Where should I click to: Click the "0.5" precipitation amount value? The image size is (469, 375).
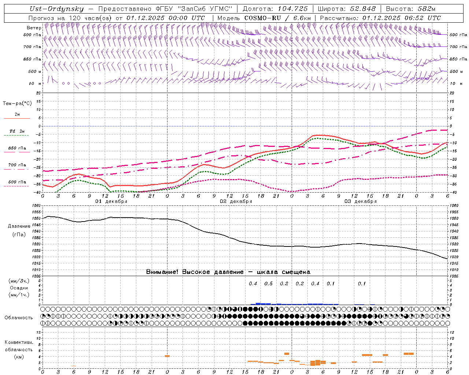[269, 283]
